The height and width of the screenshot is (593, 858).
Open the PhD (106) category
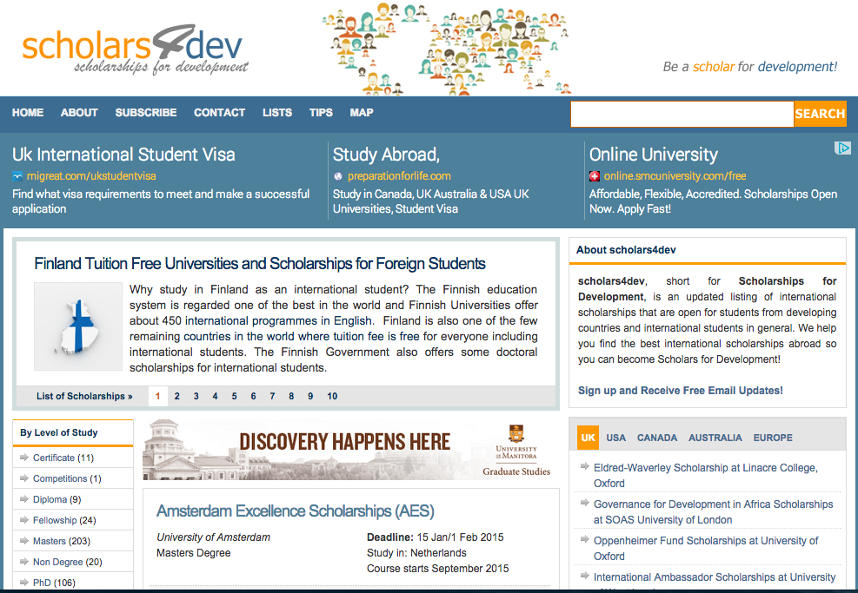[x=54, y=582]
